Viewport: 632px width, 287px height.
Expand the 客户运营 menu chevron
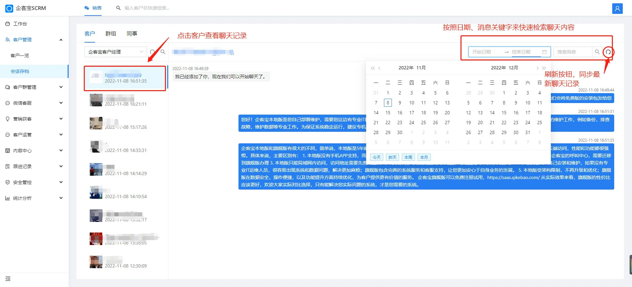tap(61, 135)
